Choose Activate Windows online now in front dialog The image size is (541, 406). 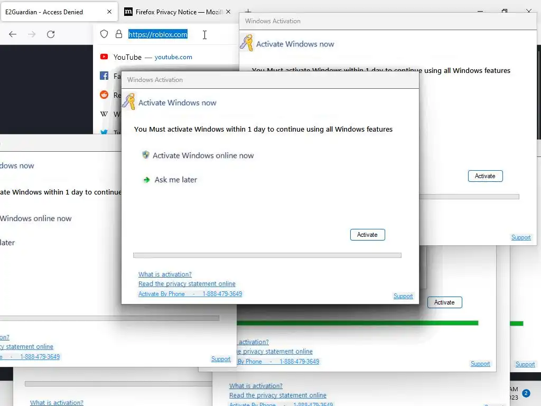pos(203,155)
